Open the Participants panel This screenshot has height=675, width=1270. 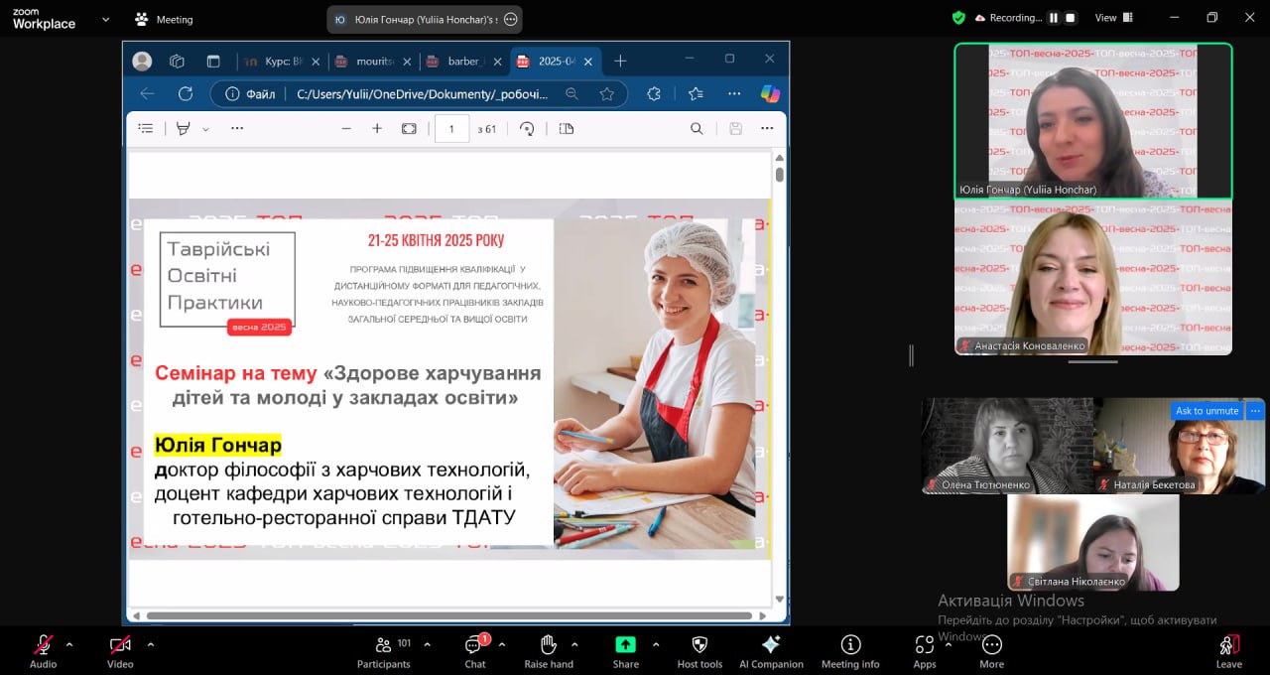click(x=384, y=650)
